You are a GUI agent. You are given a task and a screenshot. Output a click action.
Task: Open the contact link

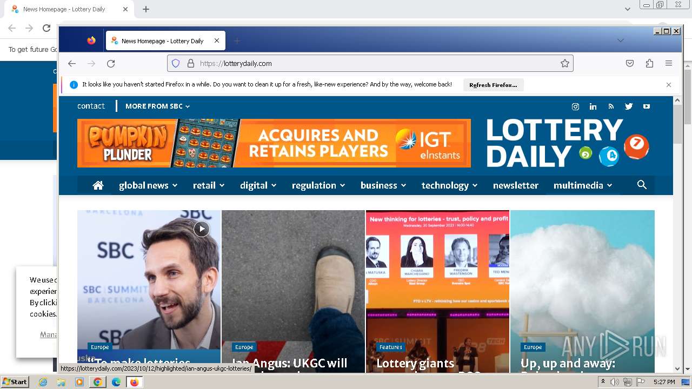click(x=91, y=106)
